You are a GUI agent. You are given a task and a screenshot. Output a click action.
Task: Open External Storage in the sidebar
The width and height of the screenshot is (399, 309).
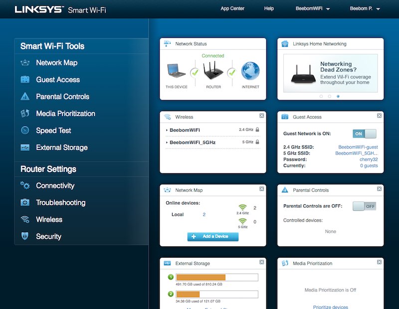[59, 147]
